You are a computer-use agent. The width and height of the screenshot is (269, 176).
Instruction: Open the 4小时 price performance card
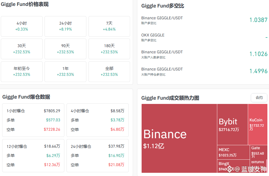pyautogui.click(x=22, y=27)
